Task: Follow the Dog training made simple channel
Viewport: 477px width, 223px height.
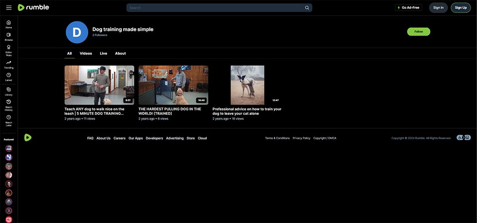Action: coord(419,31)
